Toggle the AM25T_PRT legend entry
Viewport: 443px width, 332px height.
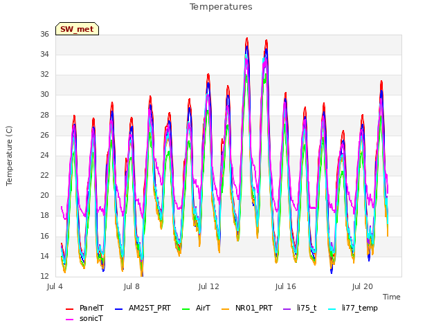pyautogui.click(x=143, y=308)
